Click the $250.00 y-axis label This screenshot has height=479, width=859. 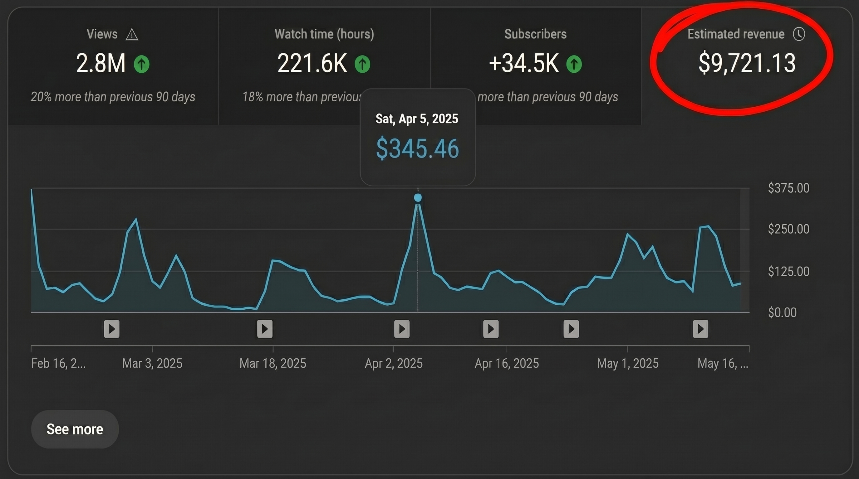pos(789,229)
